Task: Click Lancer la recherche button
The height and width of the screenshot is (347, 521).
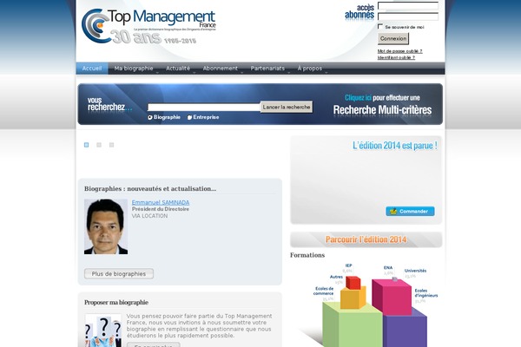Action: pos(287,107)
